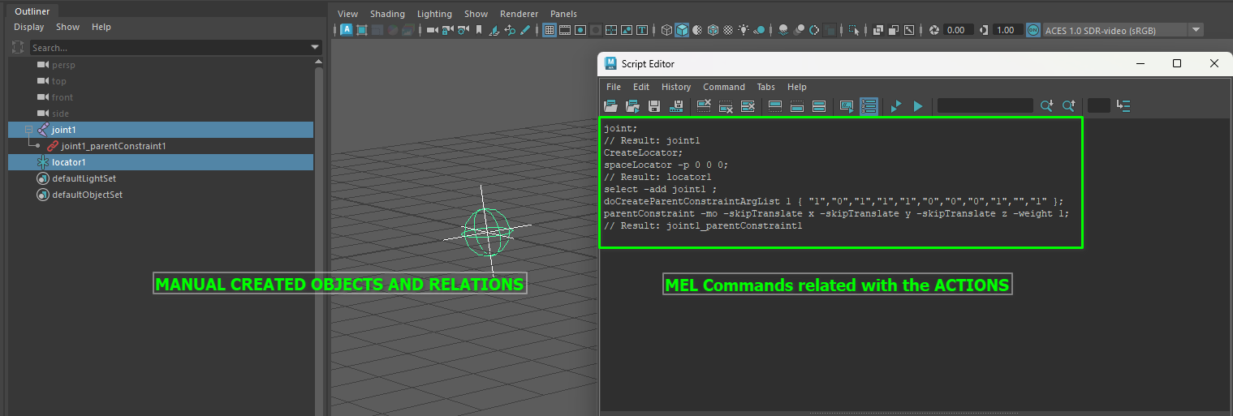Toggle the Film Gate icon
The width and height of the screenshot is (1233, 416).
pyautogui.click(x=565, y=30)
